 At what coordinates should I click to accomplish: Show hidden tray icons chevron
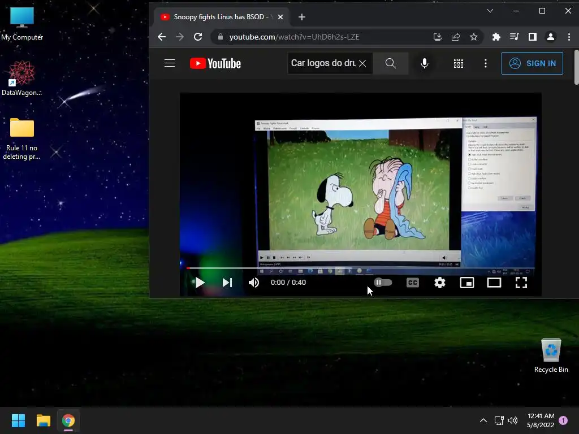pyautogui.click(x=483, y=420)
